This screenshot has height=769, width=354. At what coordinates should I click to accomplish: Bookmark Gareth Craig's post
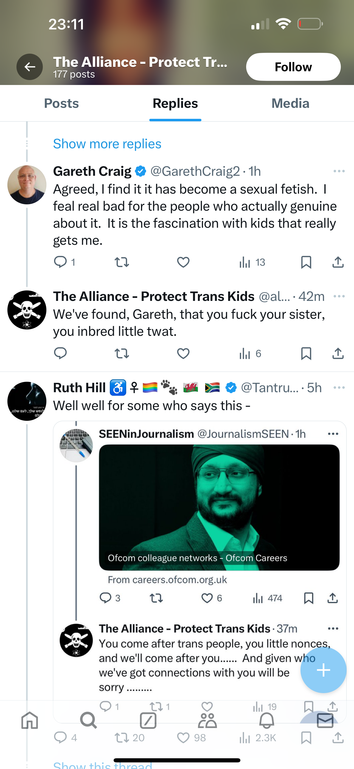coord(306,262)
